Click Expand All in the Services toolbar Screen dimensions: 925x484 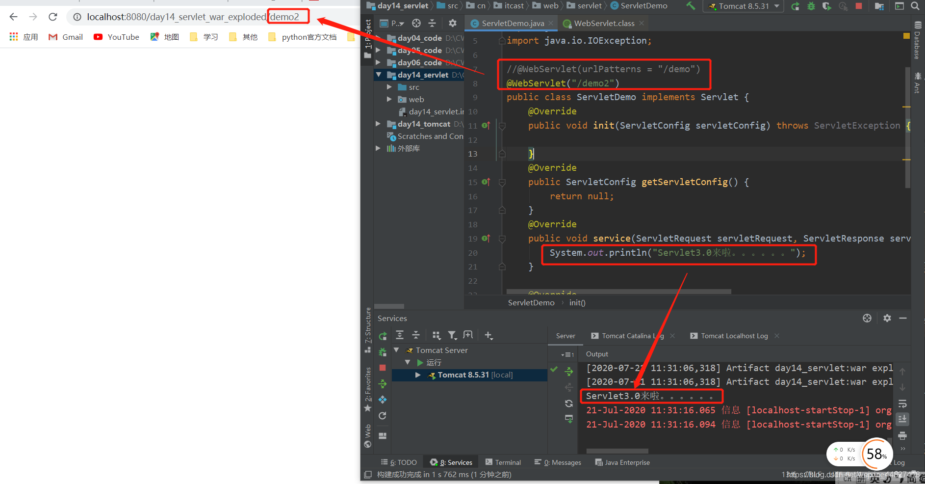(400, 335)
